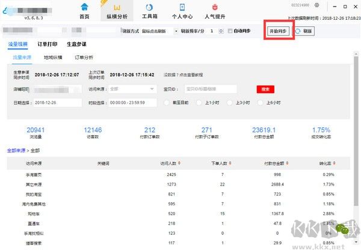Click the 1.75% 成交转化率 value
Image resolution: width=361 pixels, height=251 pixels.
tap(321, 130)
